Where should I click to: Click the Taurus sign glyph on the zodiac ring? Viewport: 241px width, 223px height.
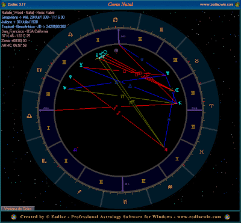(197, 61)
